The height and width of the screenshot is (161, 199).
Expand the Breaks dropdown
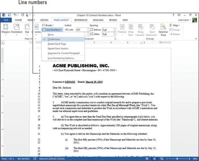coord(48,25)
